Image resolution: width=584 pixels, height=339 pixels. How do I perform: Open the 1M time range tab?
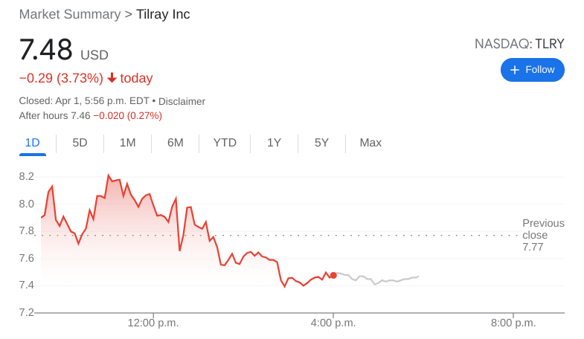click(x=127, y=143)
